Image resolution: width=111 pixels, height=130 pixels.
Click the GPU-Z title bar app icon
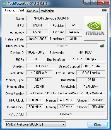coord(4,4)
